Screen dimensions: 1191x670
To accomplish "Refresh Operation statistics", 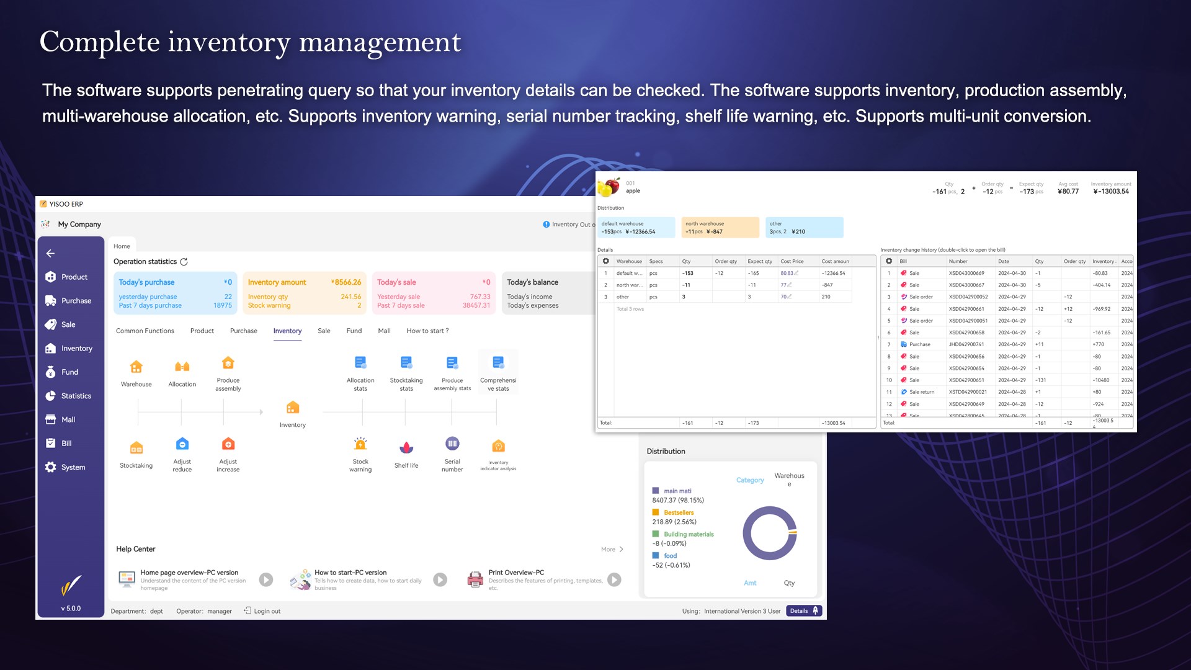I will pos(184,262).
